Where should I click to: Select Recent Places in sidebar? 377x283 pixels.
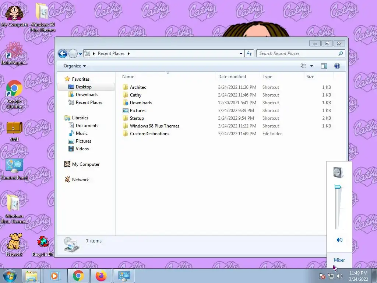(85, 102)
